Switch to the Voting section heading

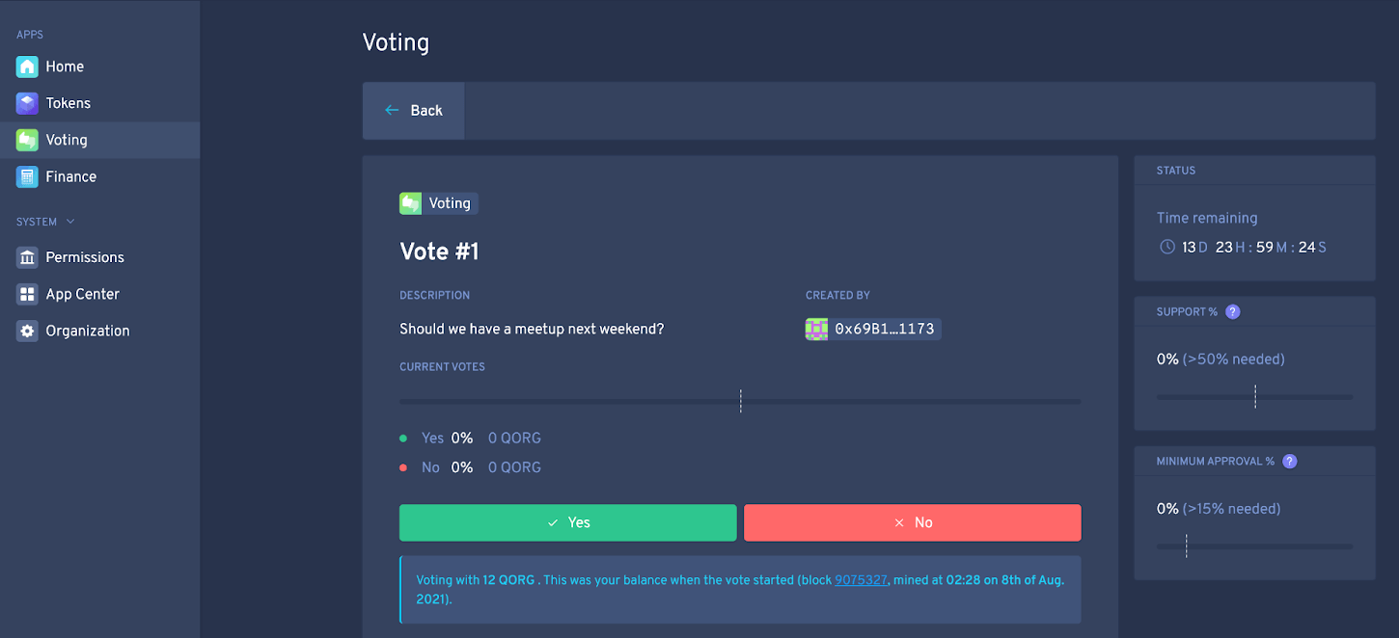(x=396, y=41)
